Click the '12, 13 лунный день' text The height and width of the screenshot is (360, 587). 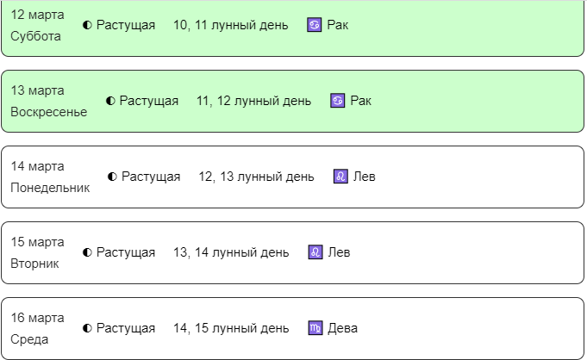(x=256, y=177)
